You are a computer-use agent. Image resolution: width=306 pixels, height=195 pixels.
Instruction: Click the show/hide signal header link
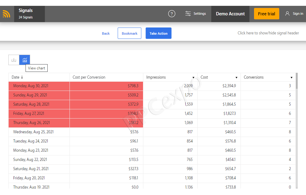click(x=268, y=33)
